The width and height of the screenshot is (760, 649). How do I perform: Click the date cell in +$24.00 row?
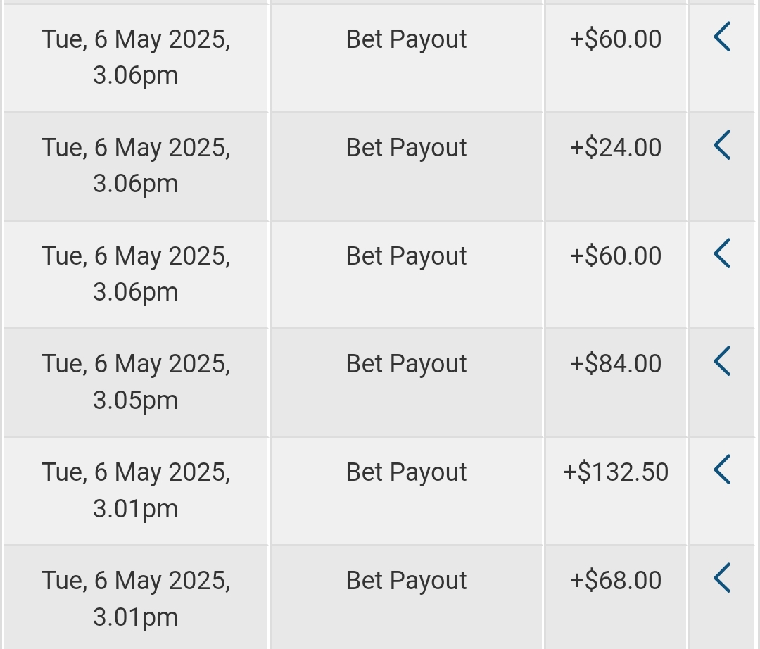tap(136, 166)
